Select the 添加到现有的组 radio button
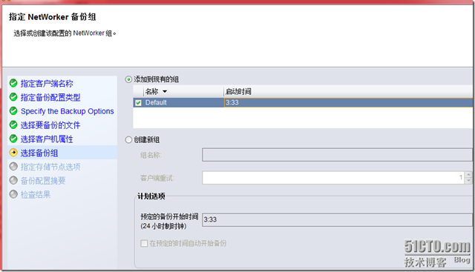The width and height of the screenshot is (475, 272). click(128, 79)
